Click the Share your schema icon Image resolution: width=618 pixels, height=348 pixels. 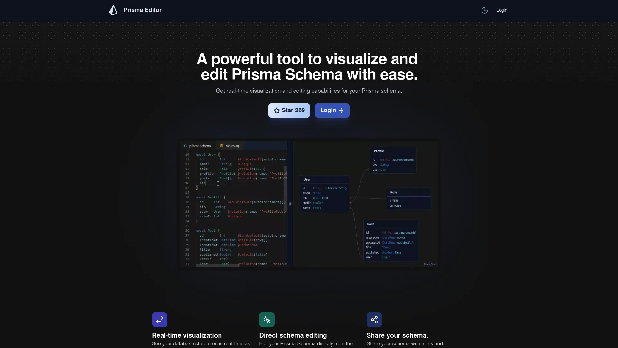[374, 320]
